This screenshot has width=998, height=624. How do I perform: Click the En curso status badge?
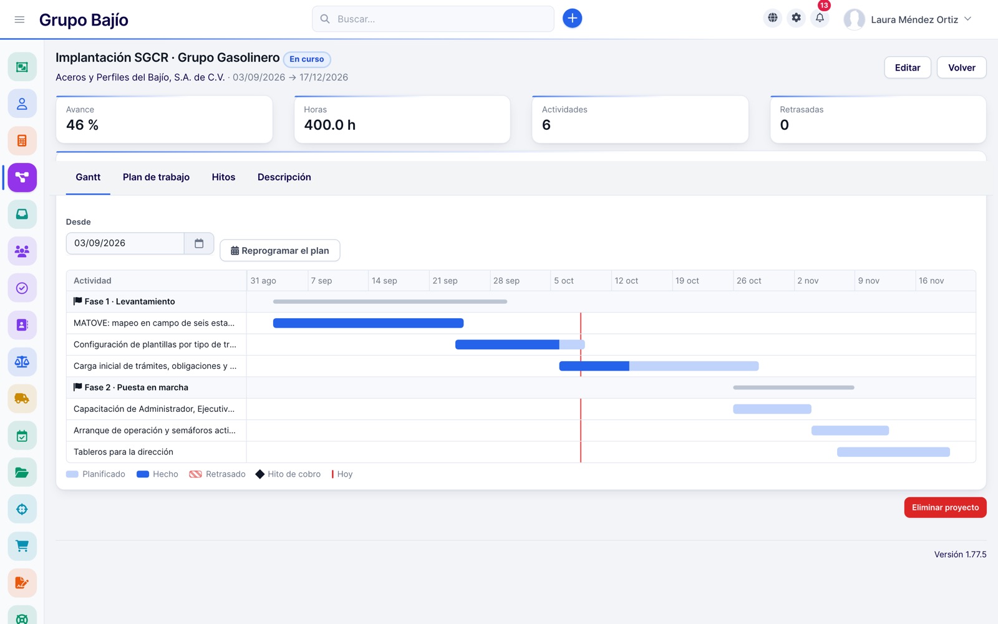tap(307, 59)
